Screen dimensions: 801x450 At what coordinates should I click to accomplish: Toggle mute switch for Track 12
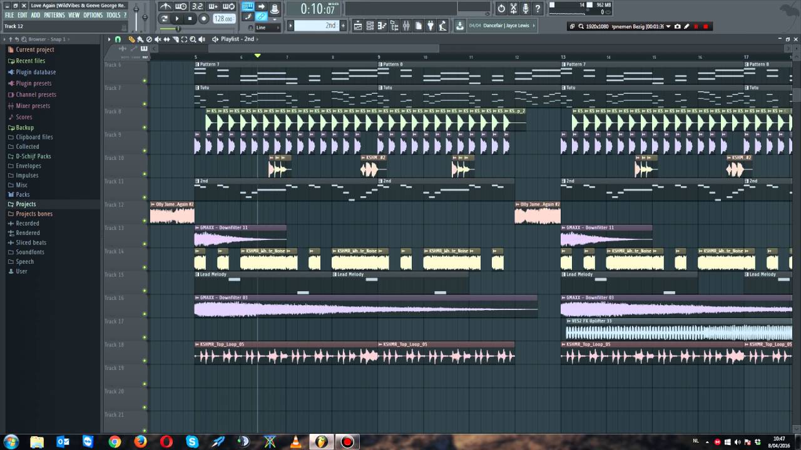145,220
